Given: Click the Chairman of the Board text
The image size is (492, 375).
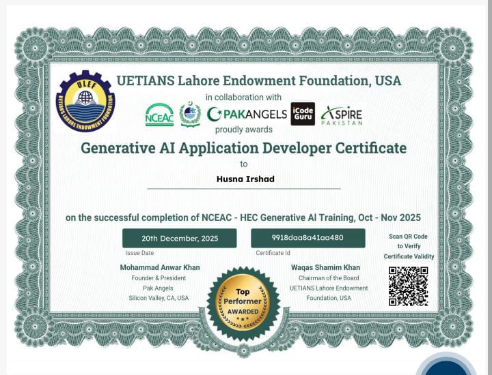Looking at the screenshot, I should [328, 277].
